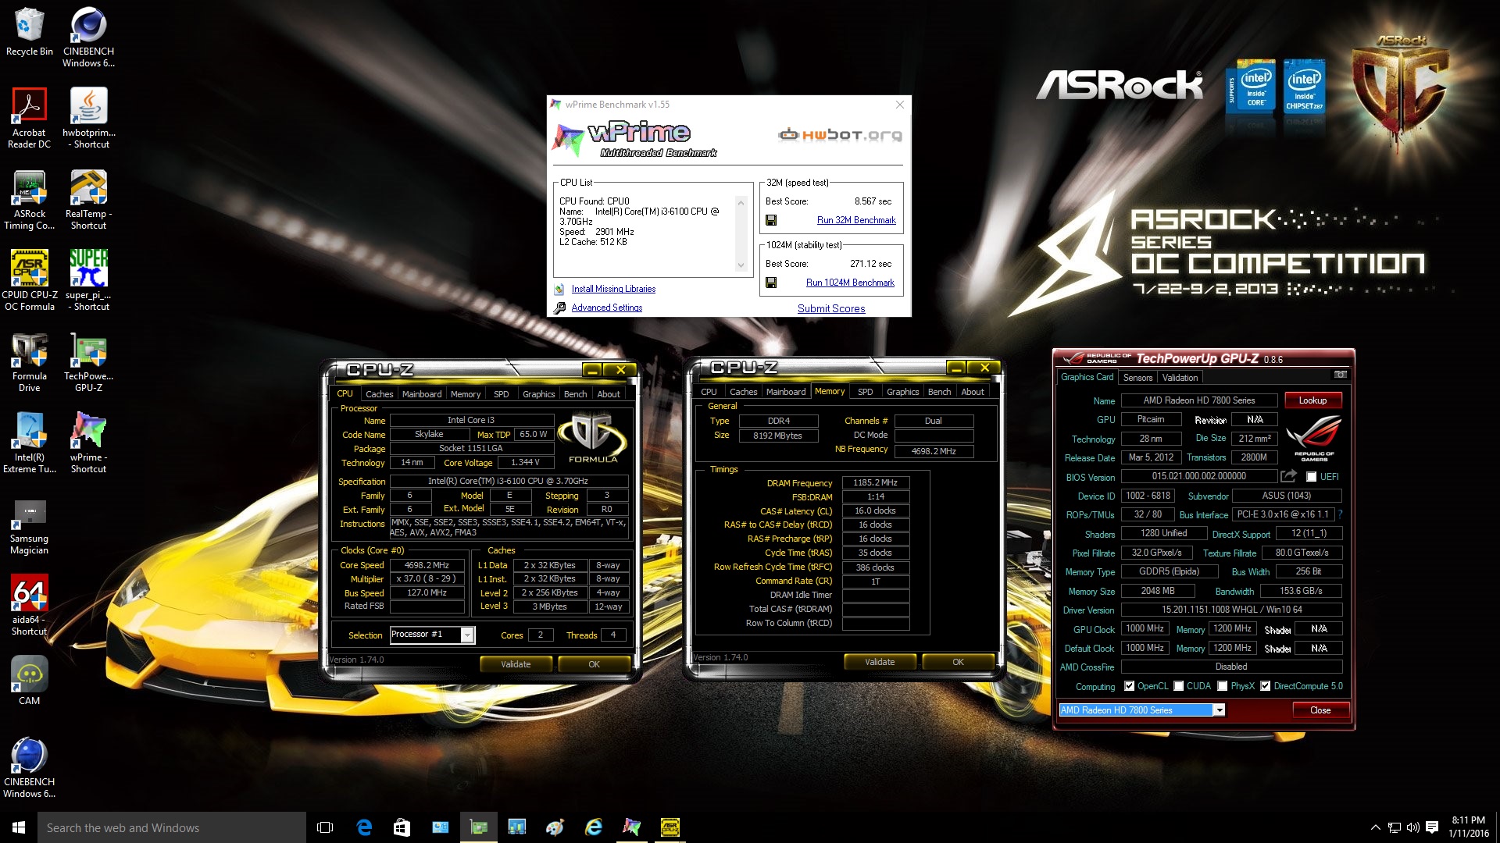
Task: Launch Microsoft Edge from the taskbar
Action: pos(364,827)
